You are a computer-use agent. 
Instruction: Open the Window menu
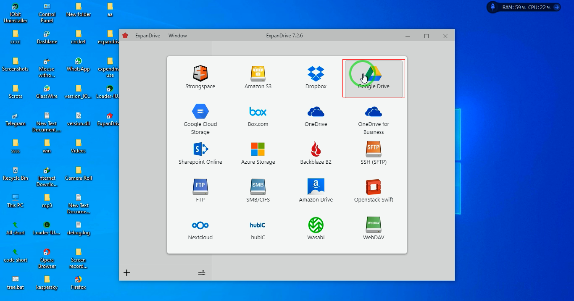pos(178,36)
